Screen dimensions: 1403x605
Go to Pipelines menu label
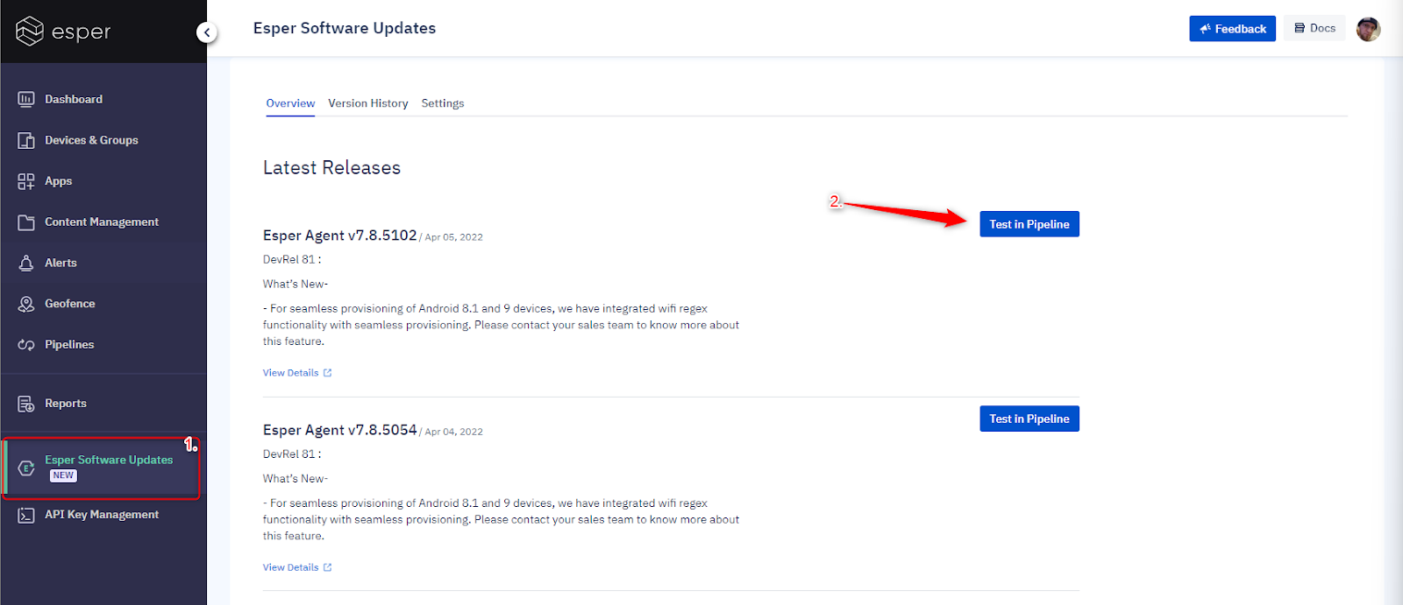click(69, 345)
